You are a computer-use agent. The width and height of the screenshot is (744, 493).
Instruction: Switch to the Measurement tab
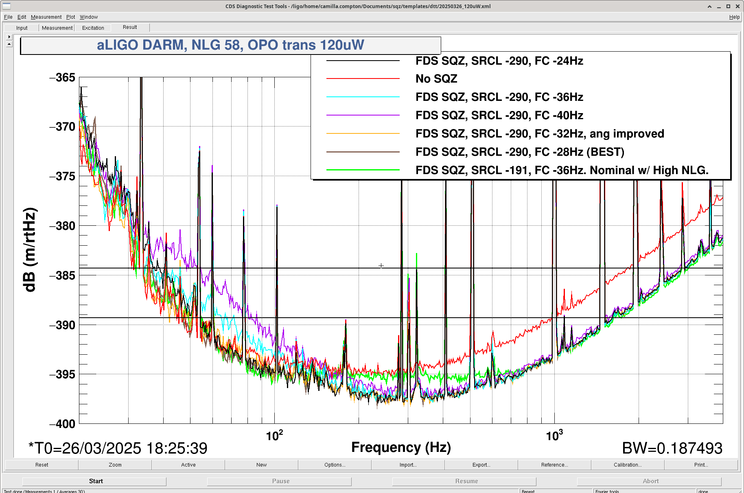point(57,28)
